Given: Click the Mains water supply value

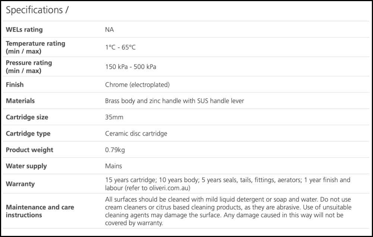Looking at the screenshot, I should click(x=113, y=166).
